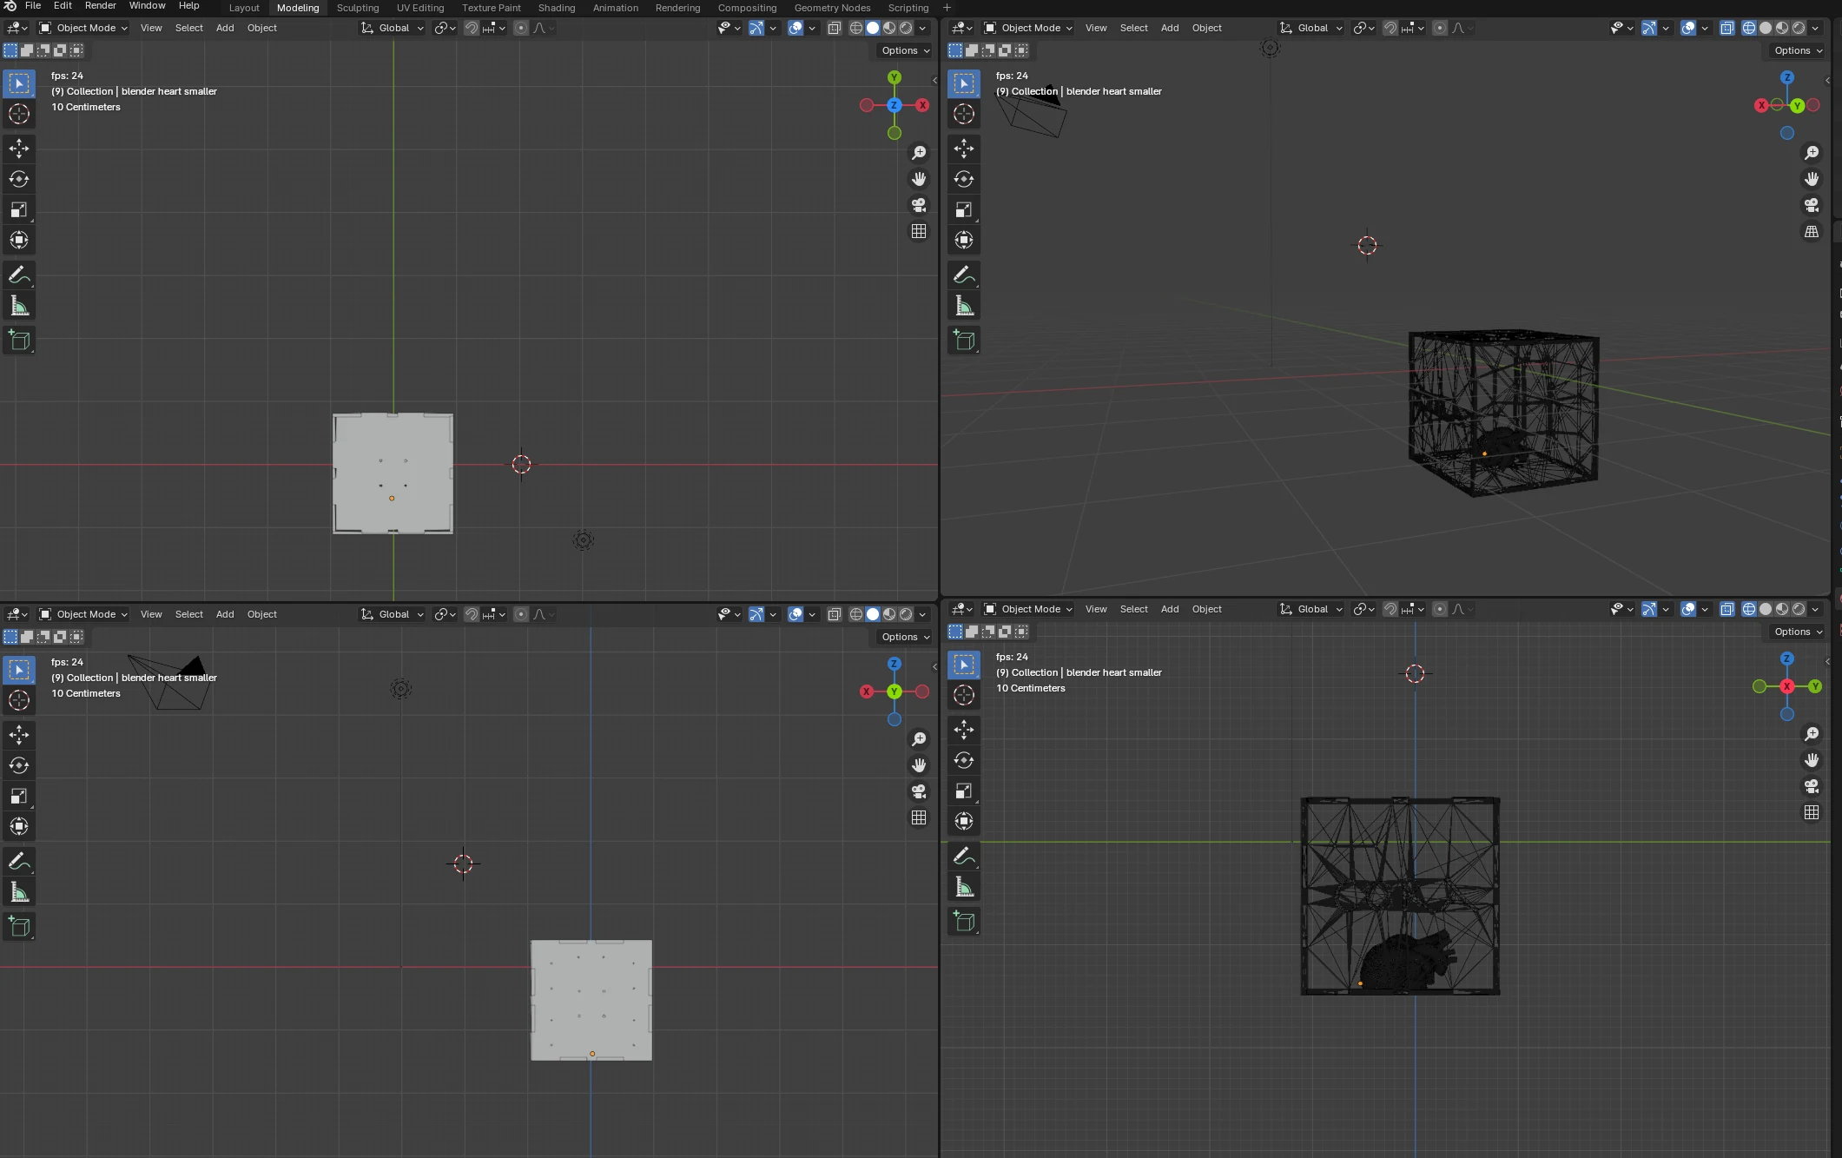This screenshot has width=1842, height=1158.
Task: Open Object Mode dropdown in top-right viewport
Action: (x=1028, y=28)
